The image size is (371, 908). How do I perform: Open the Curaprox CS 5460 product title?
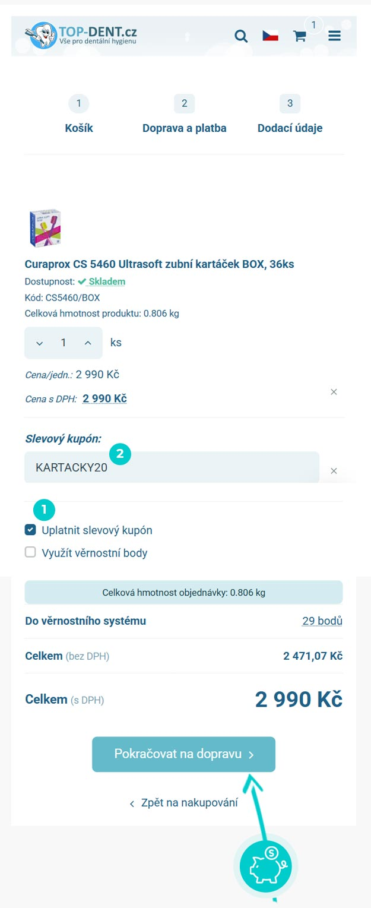point(159,264)
